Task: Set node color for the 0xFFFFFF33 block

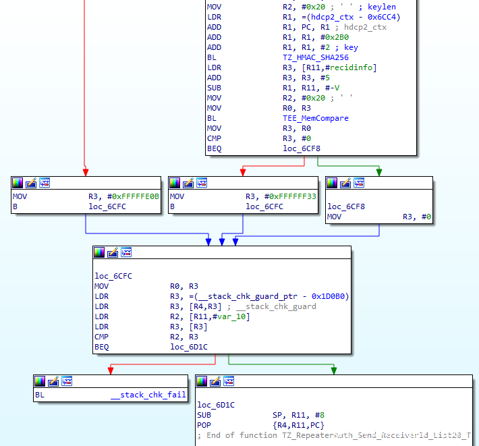Action: 175,183
